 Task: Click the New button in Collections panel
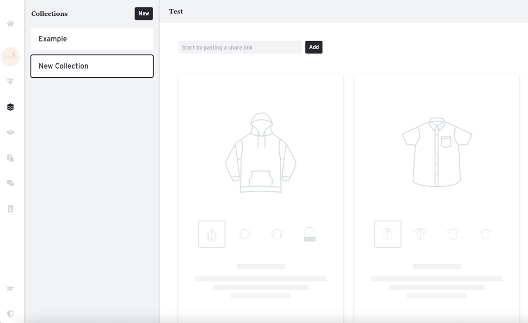(x=143, y=13)
